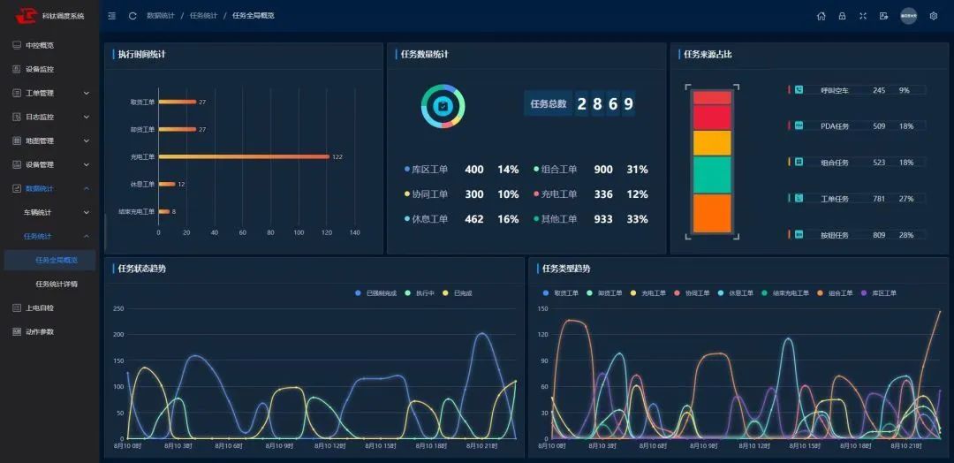Open settings via the gear icon
Image resolution: width=954 pixels, height=463 pixels.
click(x=934, y=16)
